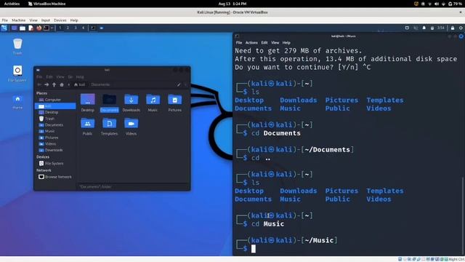The image size is (465, 262).
Task: Click the terminal prompt cursor block
Action: (x=254, y=249)
